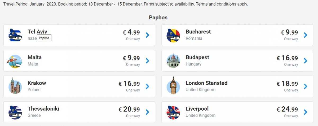This screenshot has height=126, width=318.
Task: Click the beach umbrella icon for Malta
Action: click(15, 61)
